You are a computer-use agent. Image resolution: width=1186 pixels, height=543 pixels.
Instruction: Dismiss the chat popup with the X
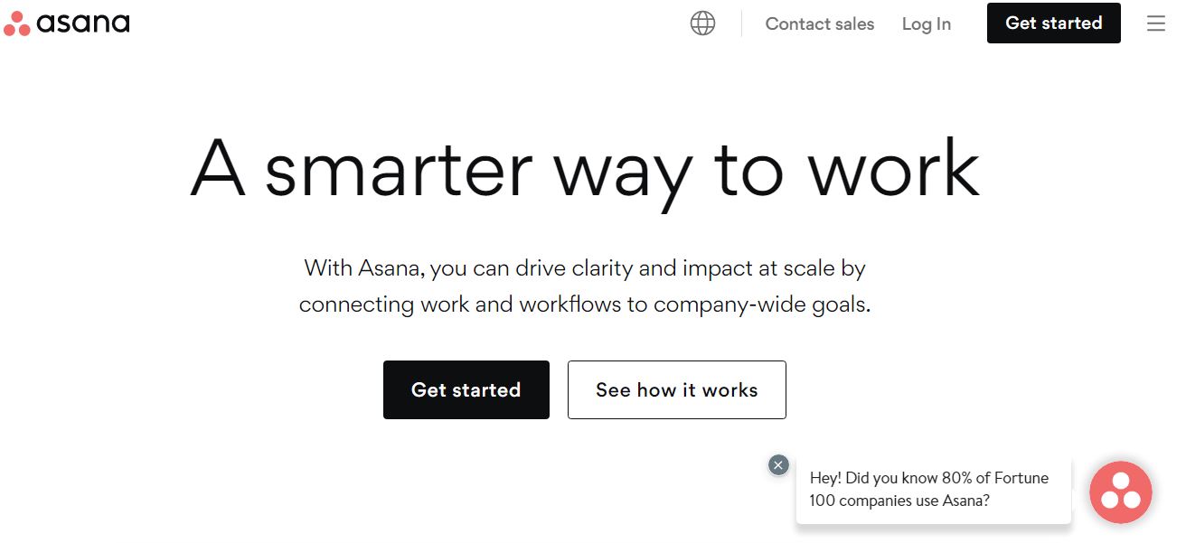coord(778,464)
